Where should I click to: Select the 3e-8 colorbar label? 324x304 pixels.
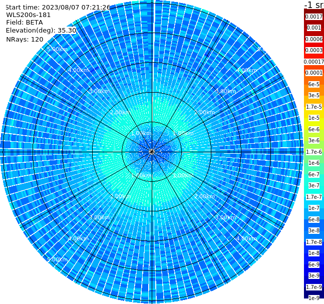[314, 230]
